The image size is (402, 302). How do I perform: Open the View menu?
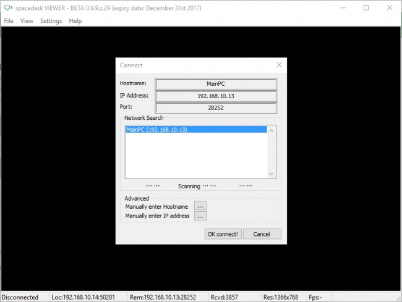coord(27,21)
